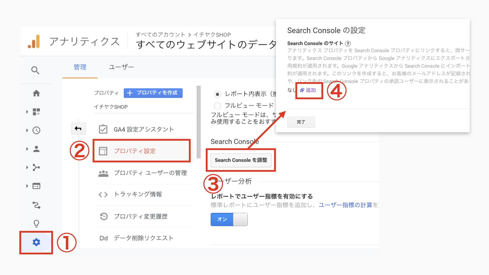Expand the Behavior section arrow

(x=27, y=186)
